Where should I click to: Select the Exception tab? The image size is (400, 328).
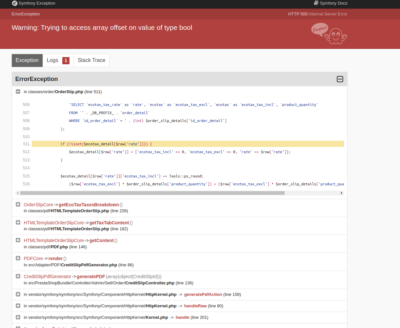27,60
